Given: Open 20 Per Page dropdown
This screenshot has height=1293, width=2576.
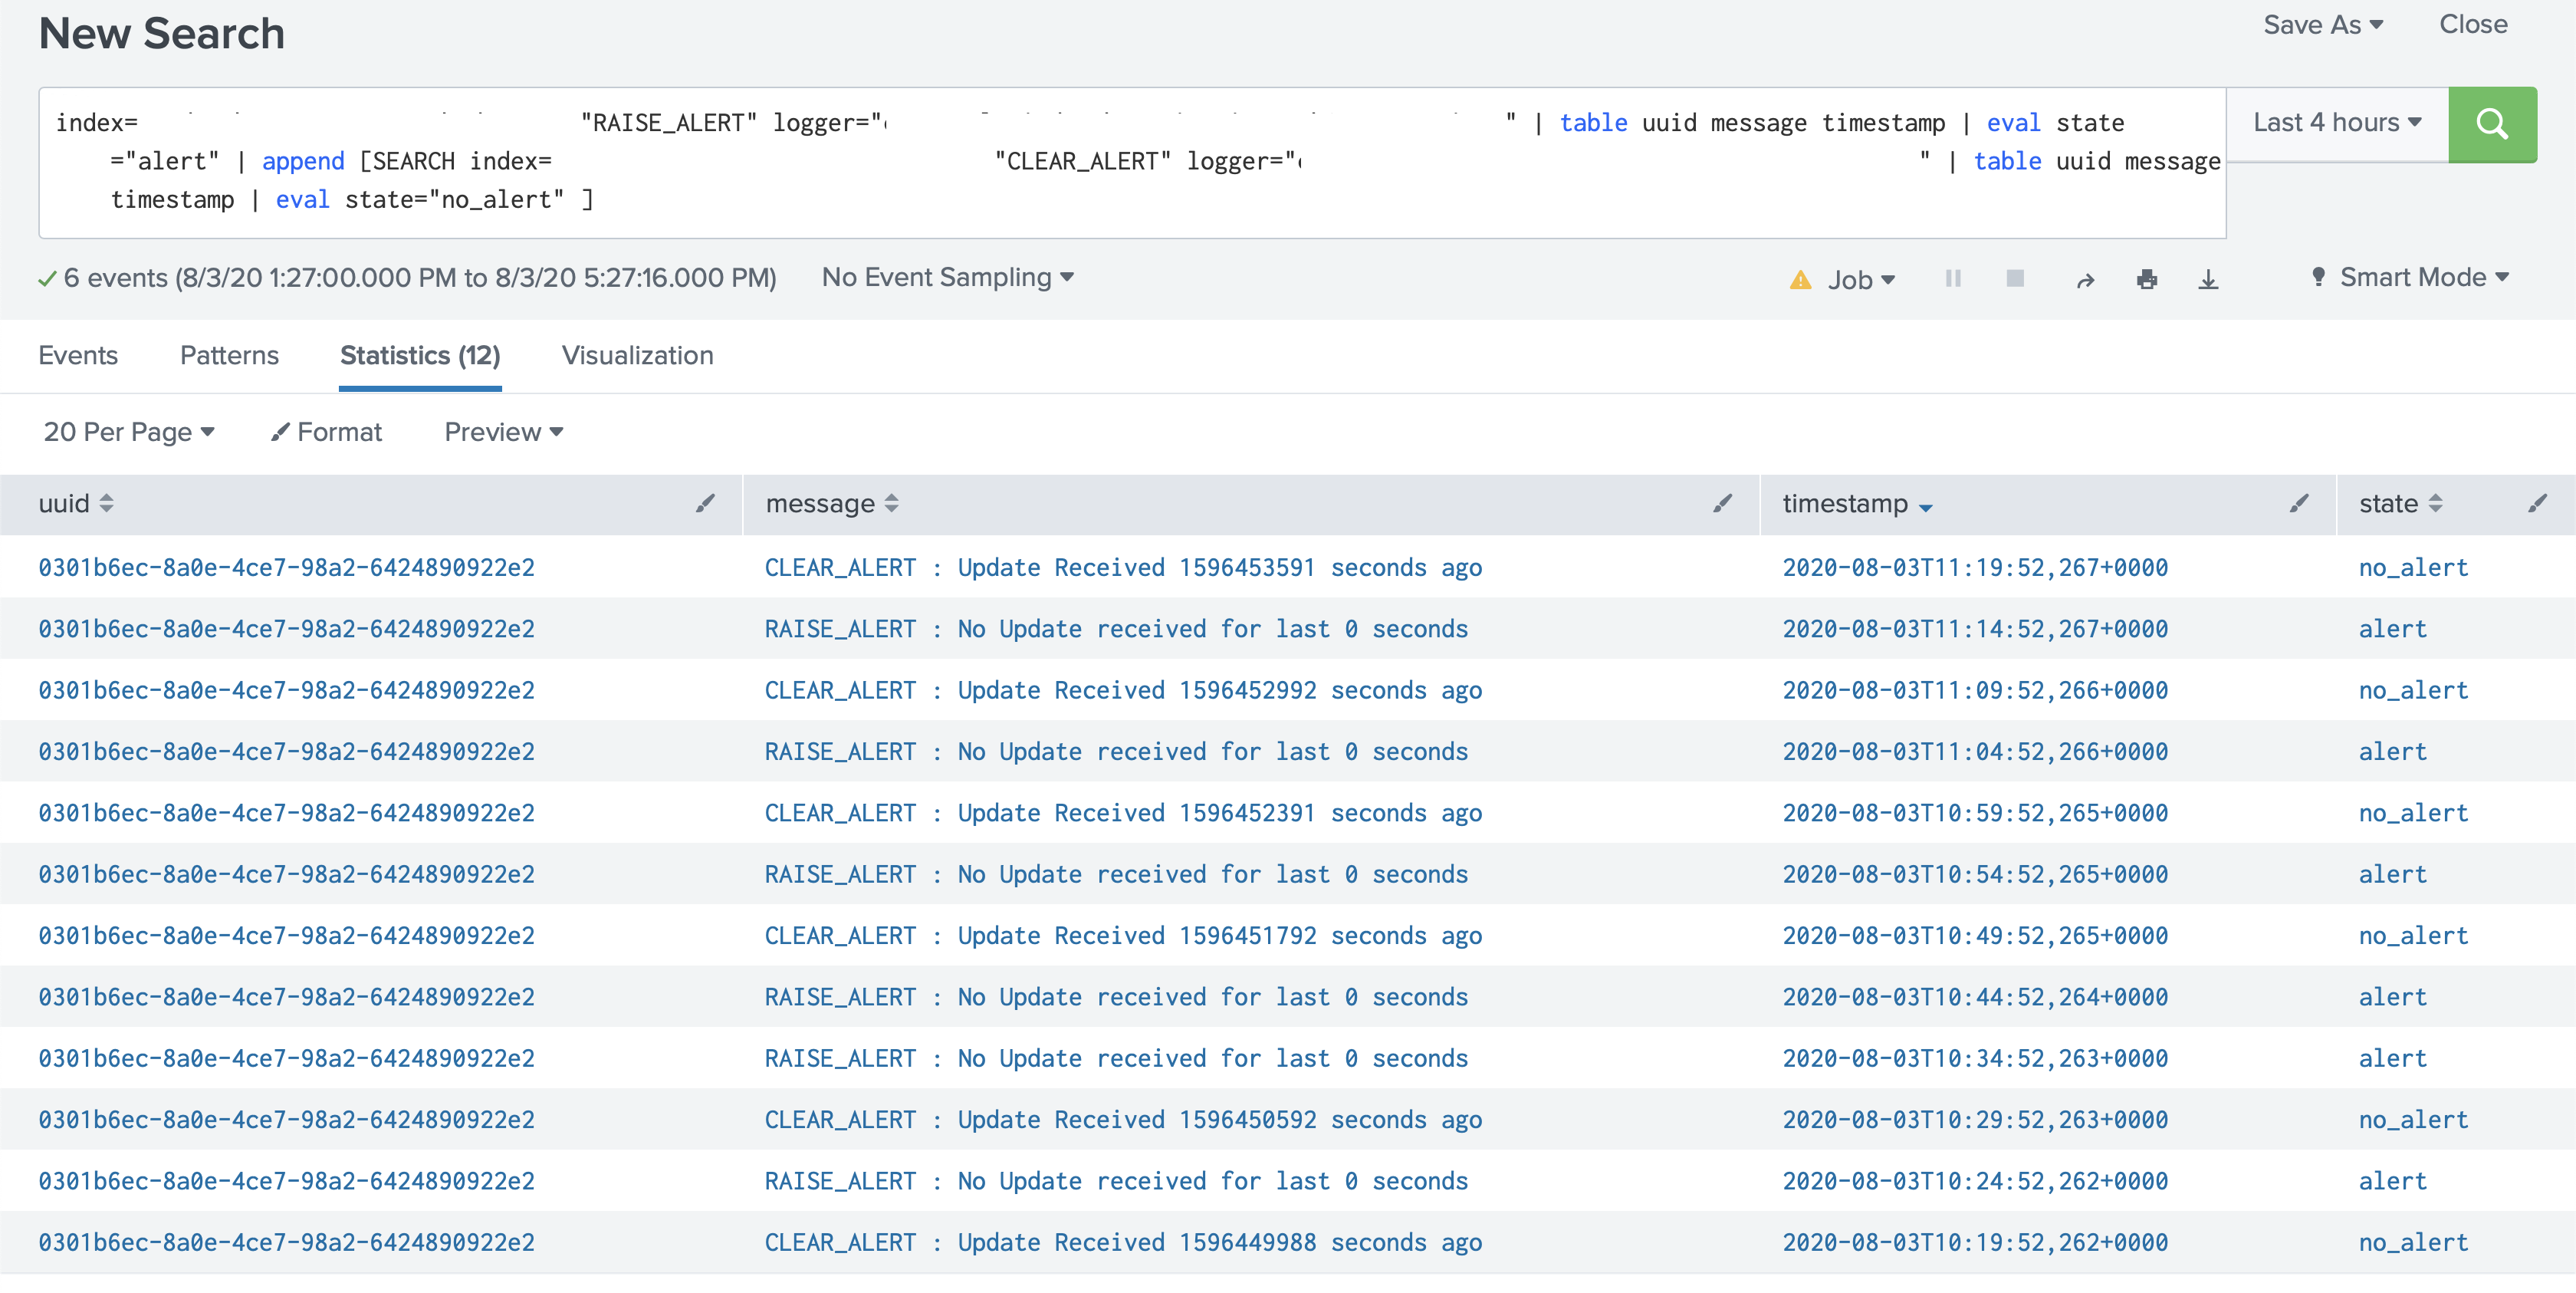Looking at the screenshot, I should tap(128, 432).
